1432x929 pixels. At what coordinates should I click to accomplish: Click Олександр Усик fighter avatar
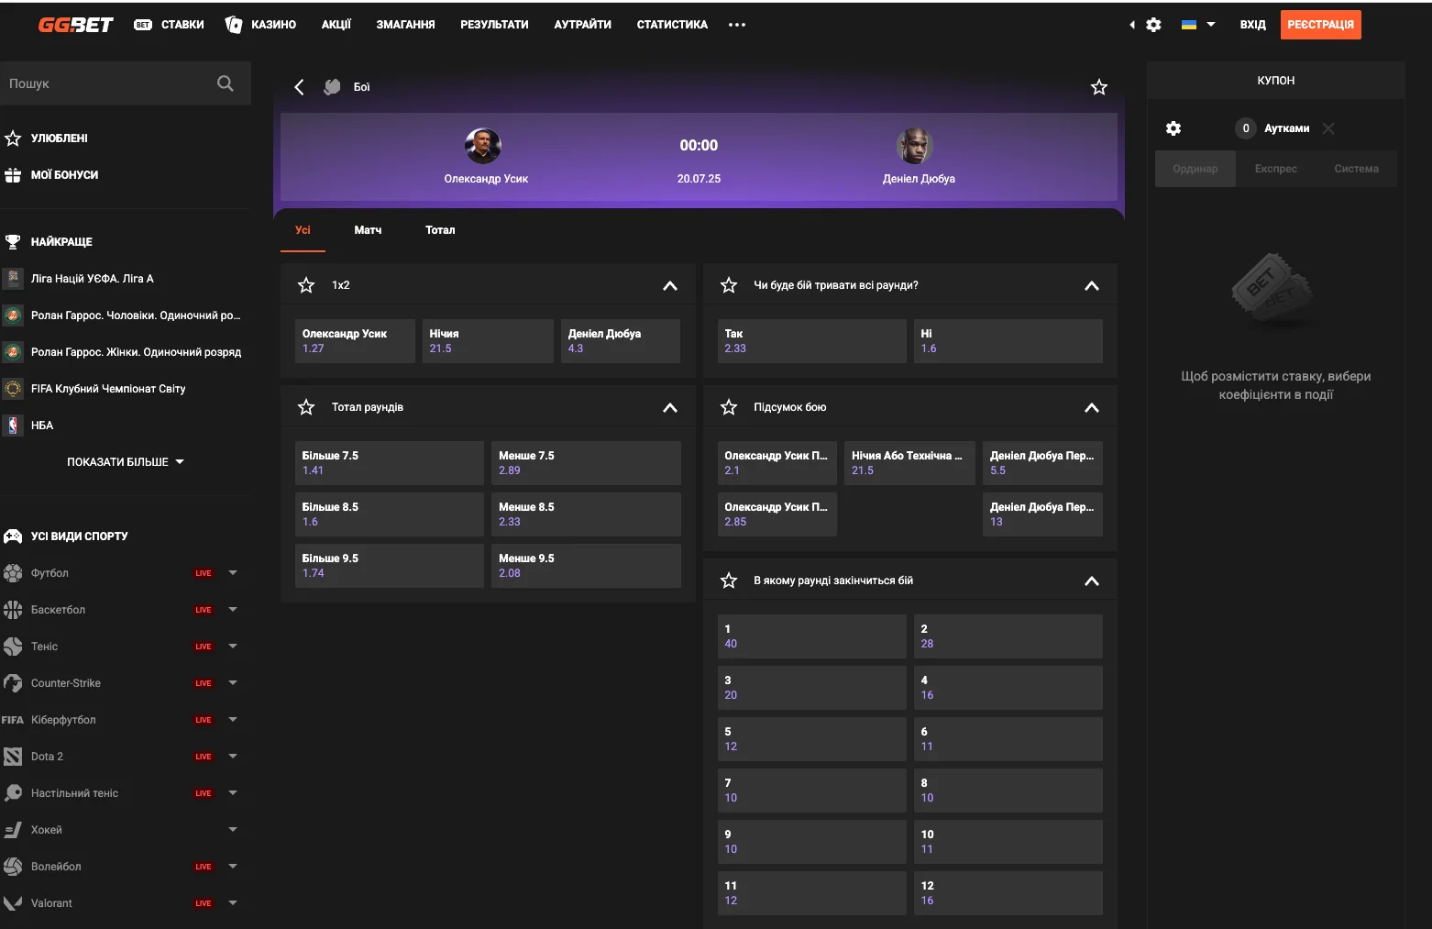(x=483, y=146)
